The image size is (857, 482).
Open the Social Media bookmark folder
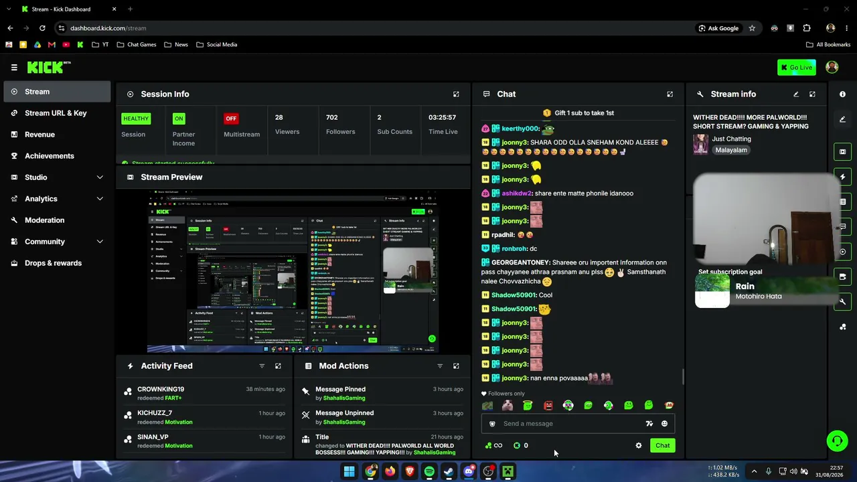point(217,45)
